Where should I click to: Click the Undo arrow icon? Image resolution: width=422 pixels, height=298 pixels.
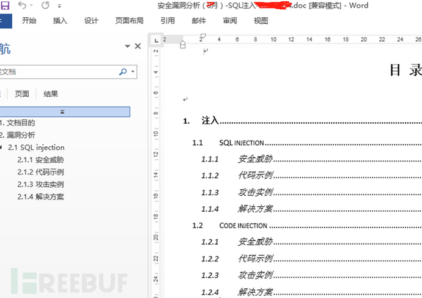(x=22, y=5)
